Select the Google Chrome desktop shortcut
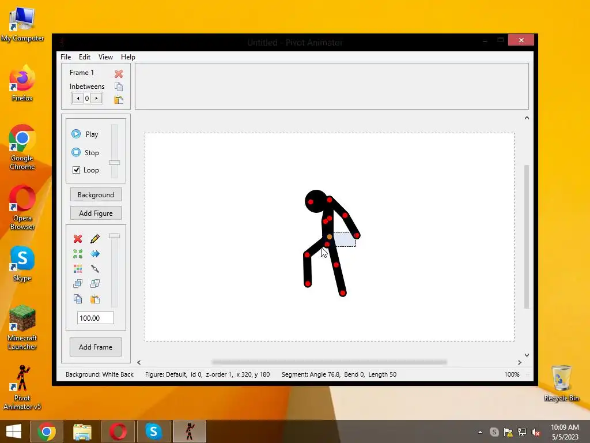The width and height of the screenshot is (590, 443). (x=22, y=147)
